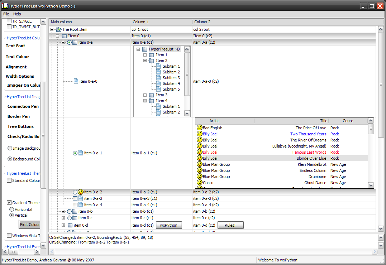Click the document icon of item 0-a-0
This screenshot has width=386, height=265.
(x=76, y=81)
